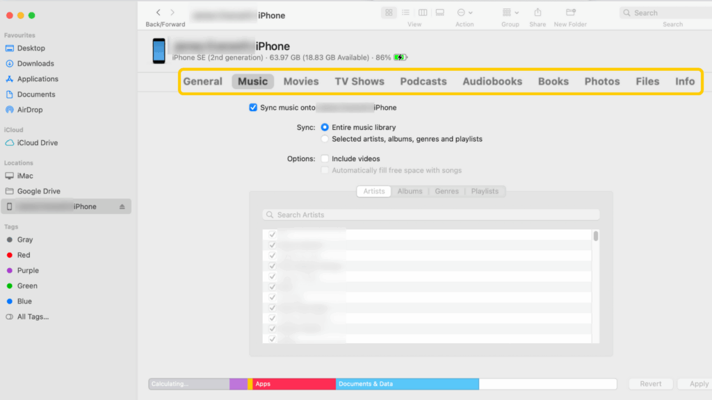Switch to gallery view

coord(439,12)
